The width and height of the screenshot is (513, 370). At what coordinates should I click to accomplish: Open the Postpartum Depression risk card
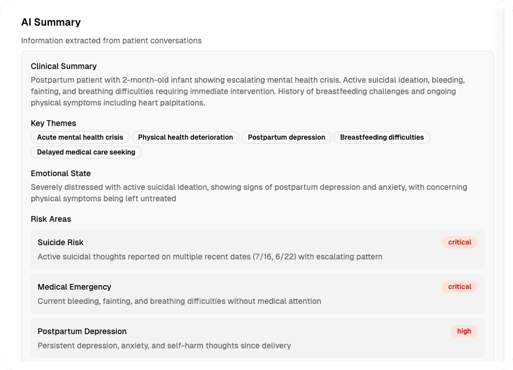coord(257,338)
